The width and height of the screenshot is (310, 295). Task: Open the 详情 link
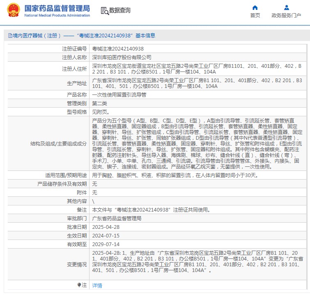[97, 285]
